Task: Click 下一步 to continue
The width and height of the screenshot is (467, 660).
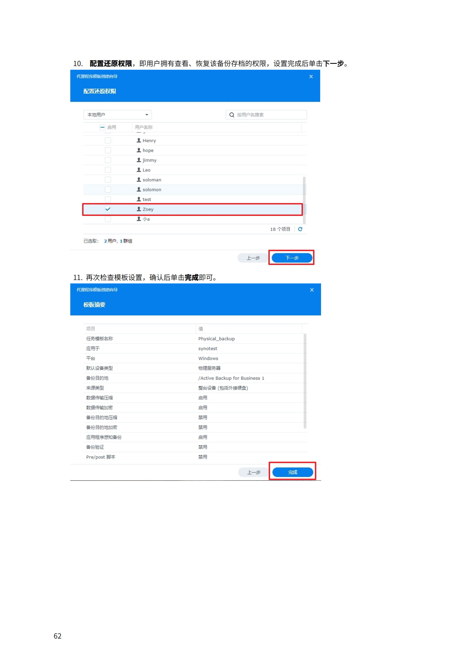Action: (x=292, y=258)
